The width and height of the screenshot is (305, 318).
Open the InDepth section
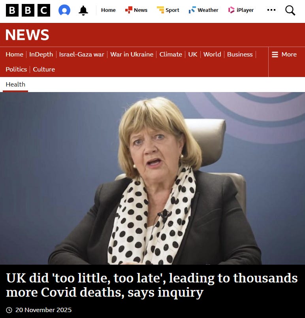pyautogui.click(x=41, y=55)
